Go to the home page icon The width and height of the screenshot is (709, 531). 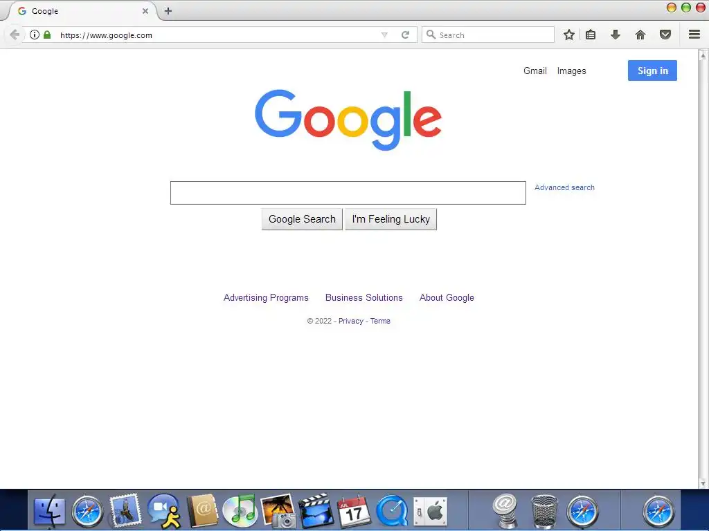[640, 35]
